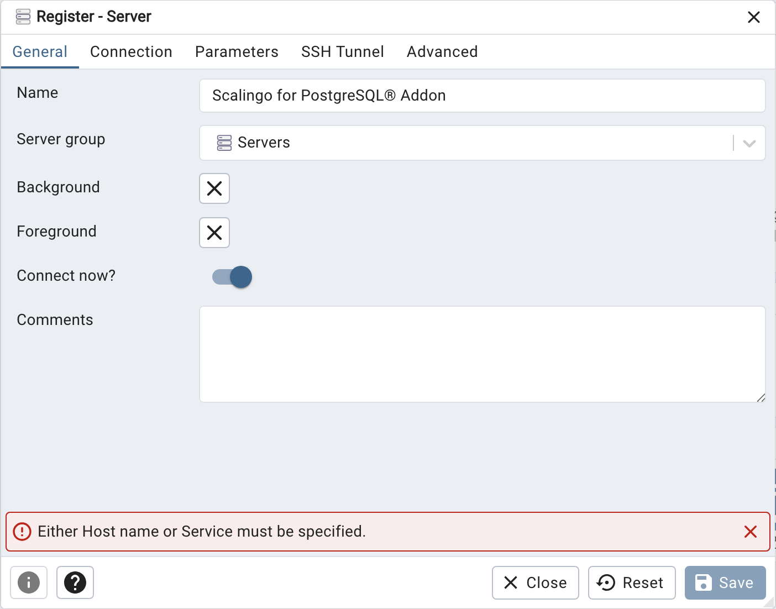776x609 pixels.
Task: Open the object info icon button
Action: (29, 582)
